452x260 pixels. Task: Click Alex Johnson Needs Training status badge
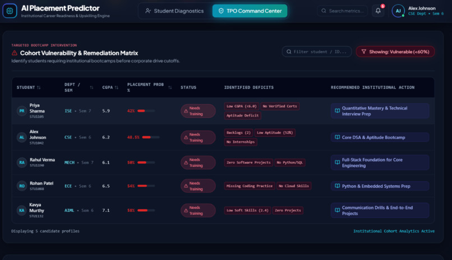[x=198, y=137]
